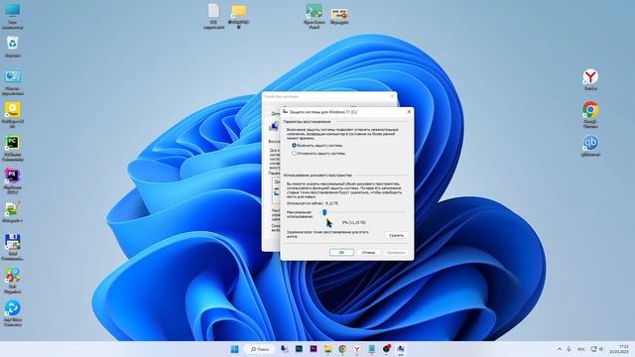Open the blank text file on desktop

click(213, 16)
